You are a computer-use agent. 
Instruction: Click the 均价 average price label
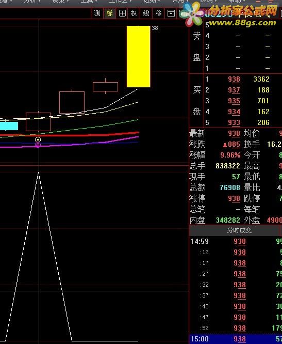coord(252,133)
